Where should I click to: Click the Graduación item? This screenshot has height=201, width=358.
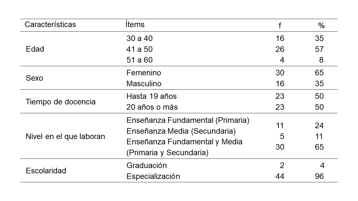pos(147,166)
